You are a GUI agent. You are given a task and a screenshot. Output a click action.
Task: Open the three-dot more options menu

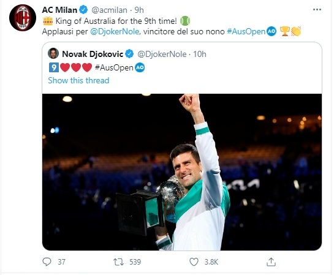[x=317, y=10]
